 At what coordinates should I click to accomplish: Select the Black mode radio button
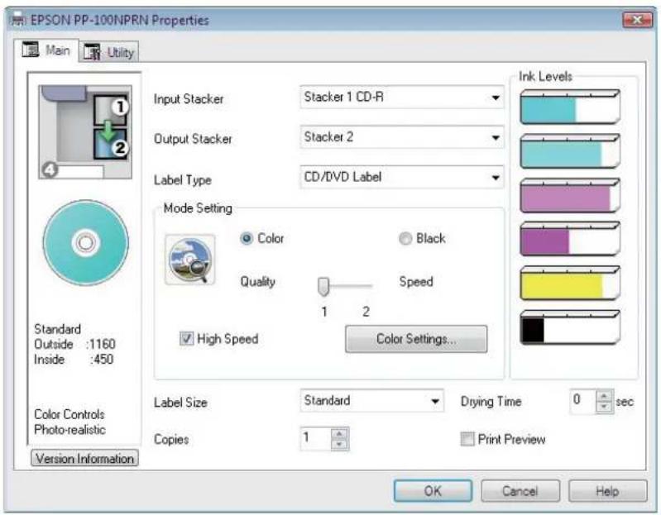pyautogui.click(x=405, y=238)
